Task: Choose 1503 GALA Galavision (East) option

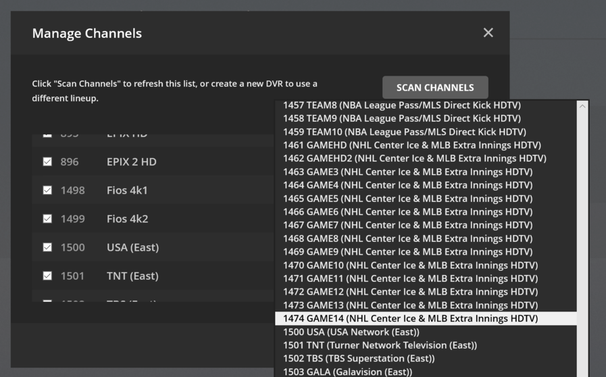Action: 426,372
